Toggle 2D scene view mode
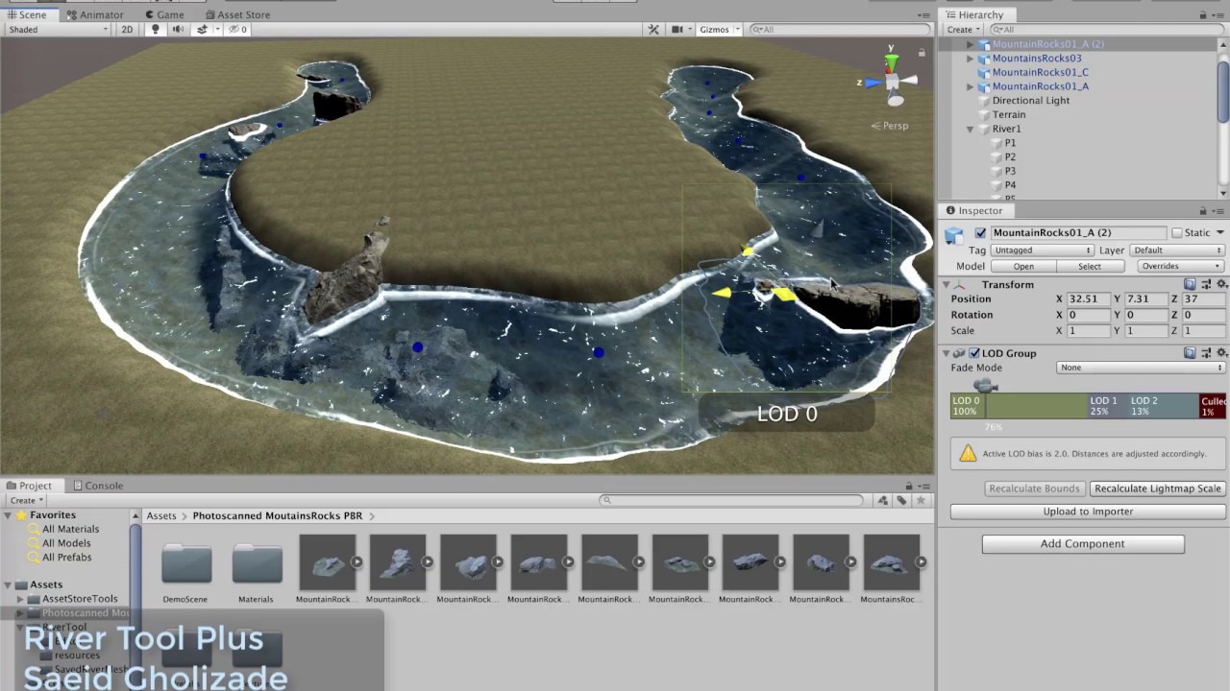 pyautogui.click(x=127, y=30)
